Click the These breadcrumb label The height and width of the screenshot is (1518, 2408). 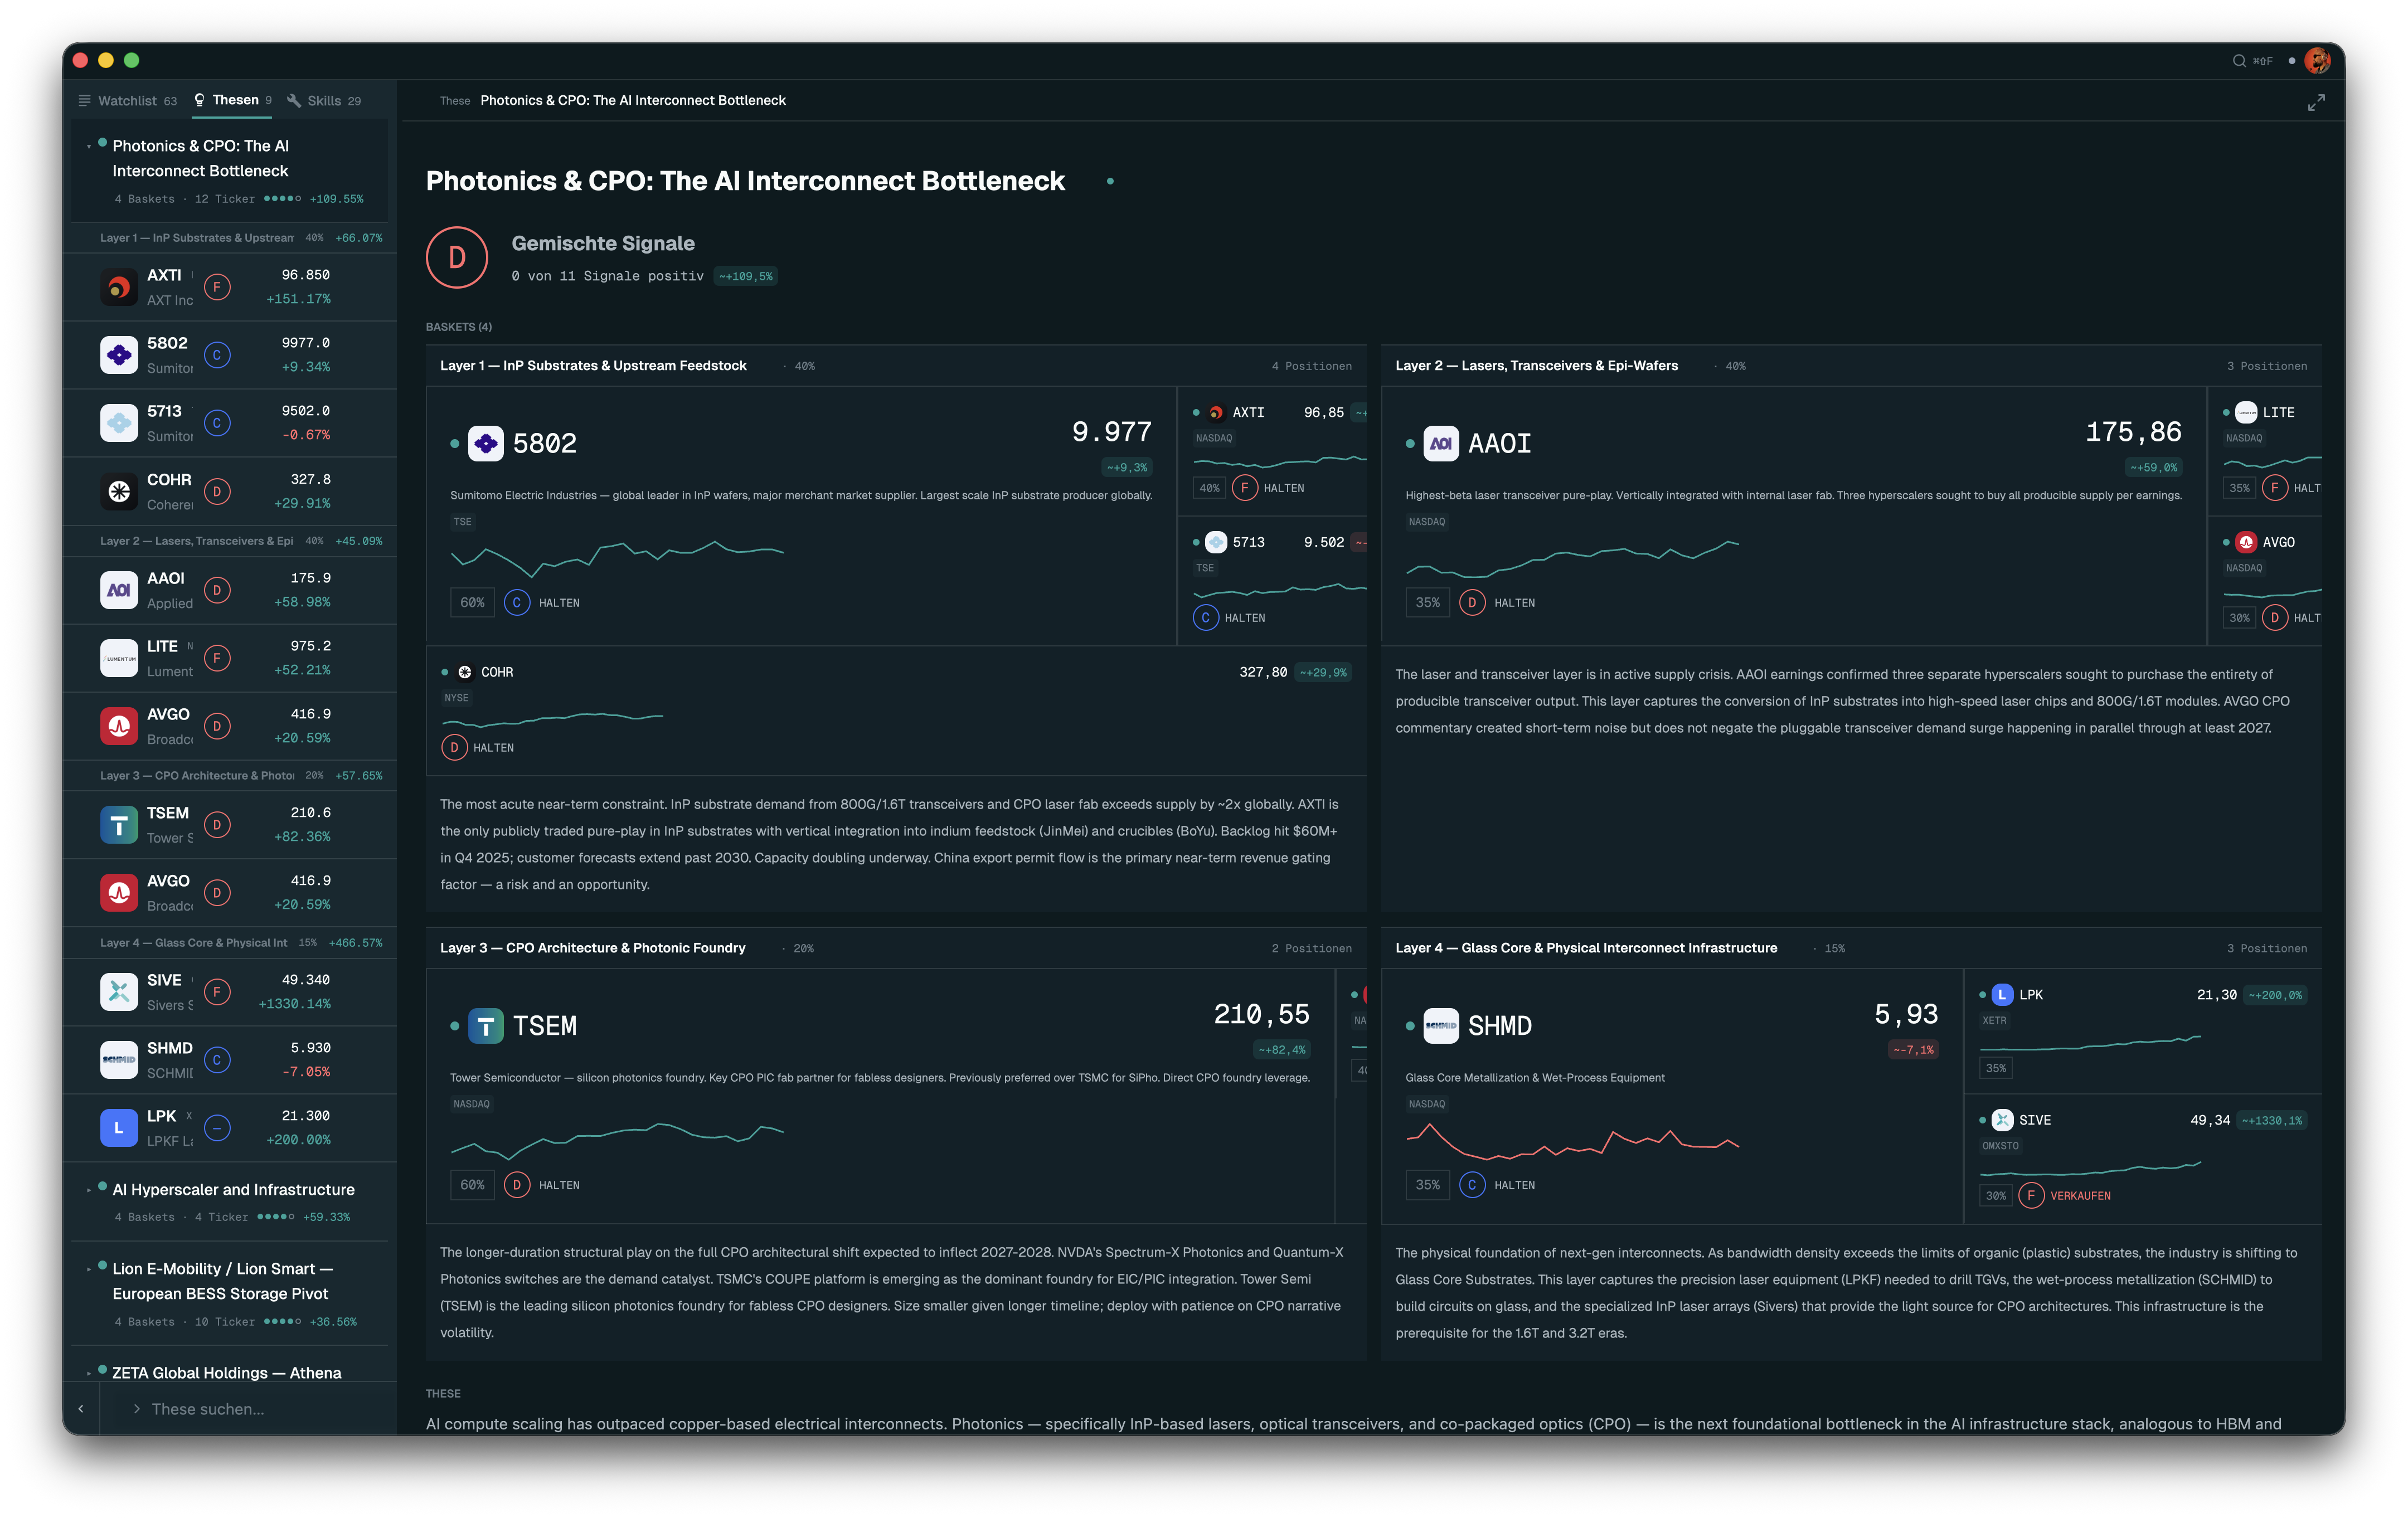click(455, 101)
